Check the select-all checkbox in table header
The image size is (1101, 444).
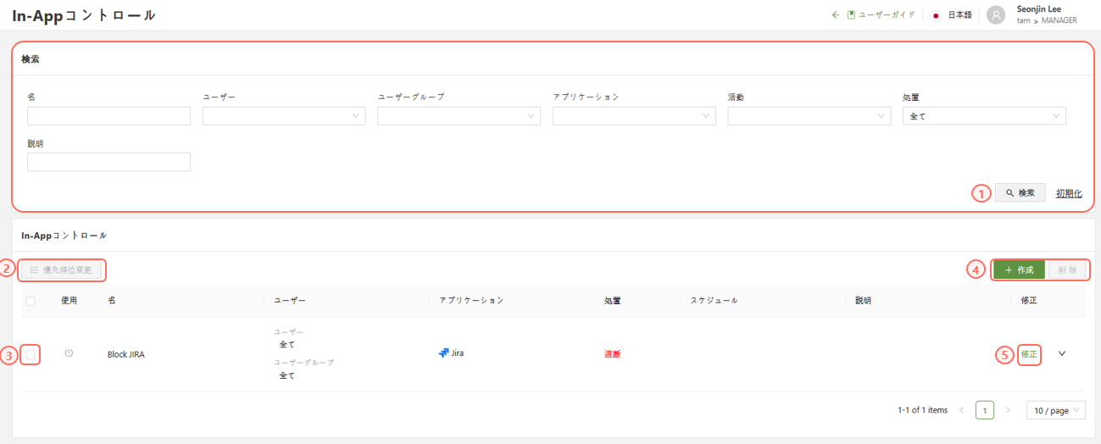pyautogui.click(x=31, y=301)
